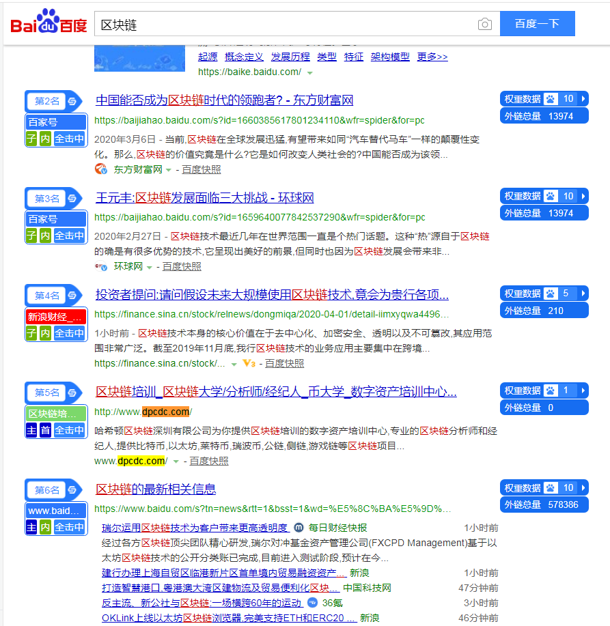Viewport: 610px width, 626px height.
Task: Click the paw icon in 东方财富网 result's 权重数据
Action: [x=551, y=98]
